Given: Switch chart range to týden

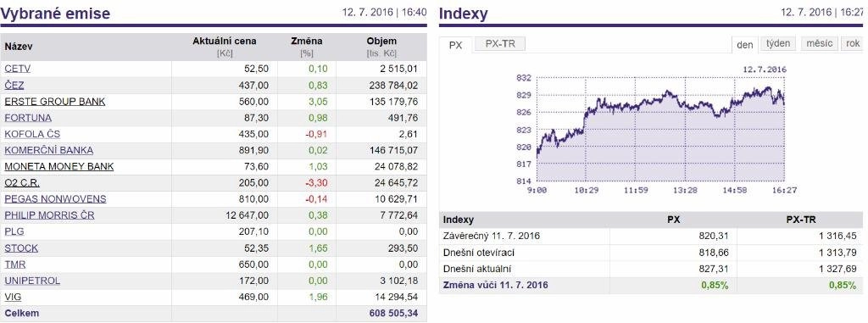Looking at the screenshot, I should 778,44.
